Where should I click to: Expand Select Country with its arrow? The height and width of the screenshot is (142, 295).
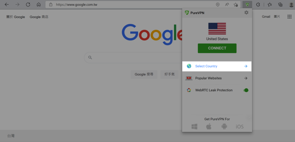click(246, 66)
